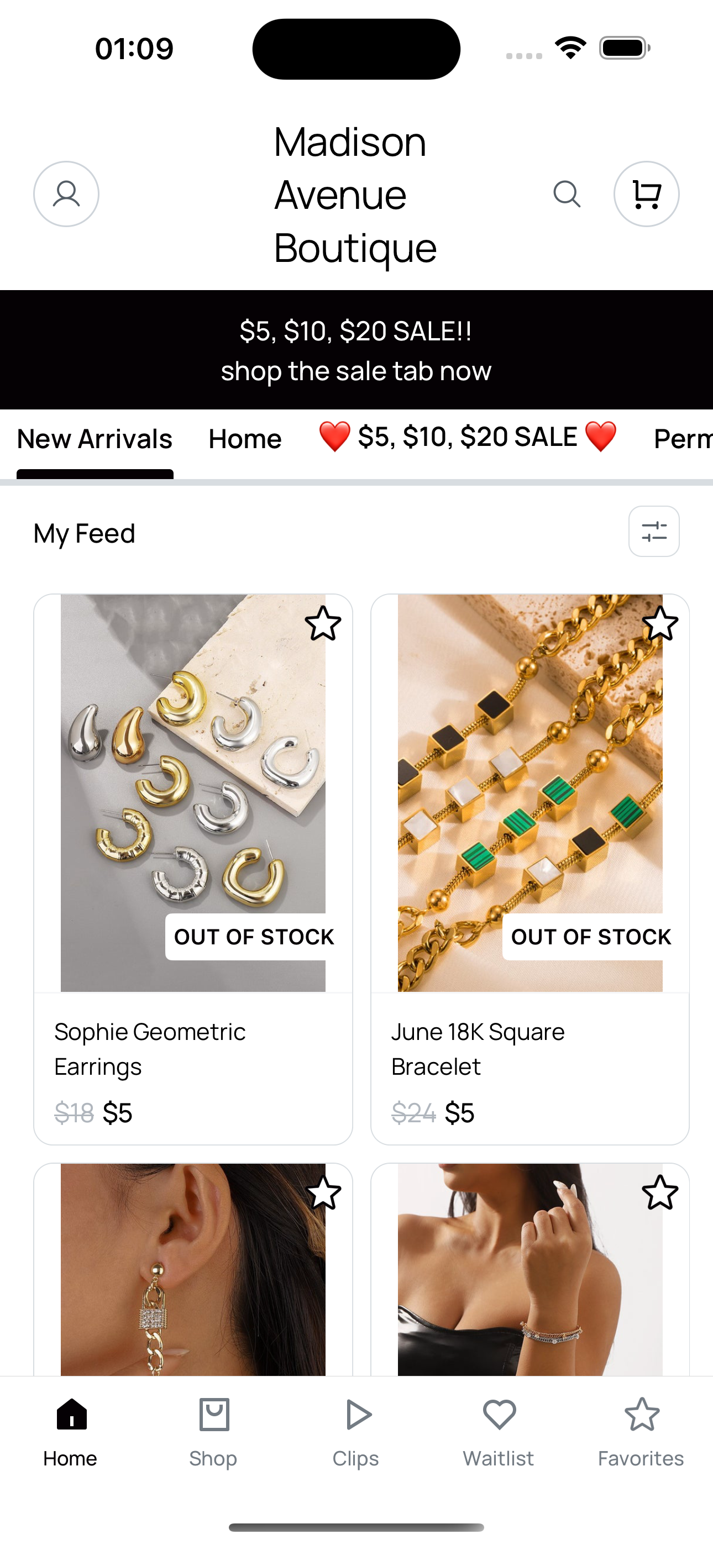Viewport: 713px width, 1545px height.
Task: Open Sophie Geometric Earrings product title
Action: pyautogui.click(x=149, y=1049)
